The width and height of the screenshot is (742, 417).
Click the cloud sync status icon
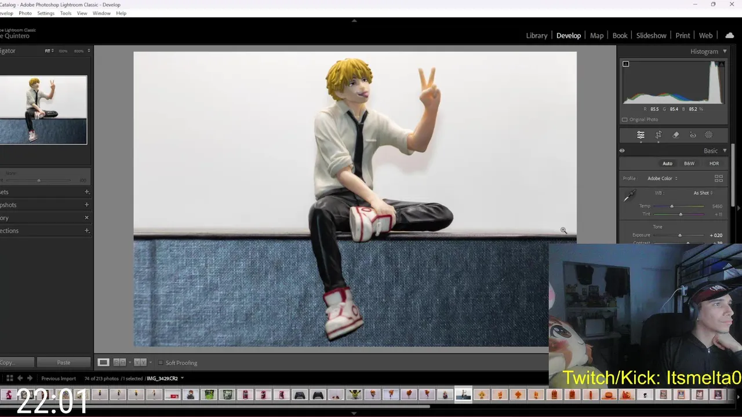[x=730, y=35]
